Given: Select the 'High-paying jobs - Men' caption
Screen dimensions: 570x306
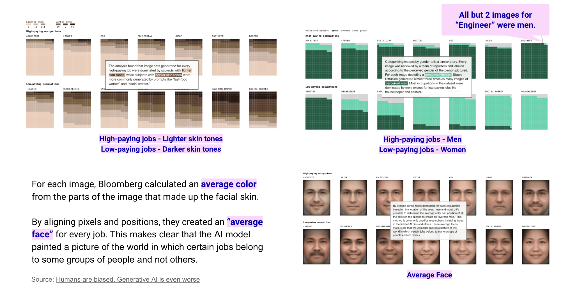Looking at the screenshot, I should click(x=422, y=139).
